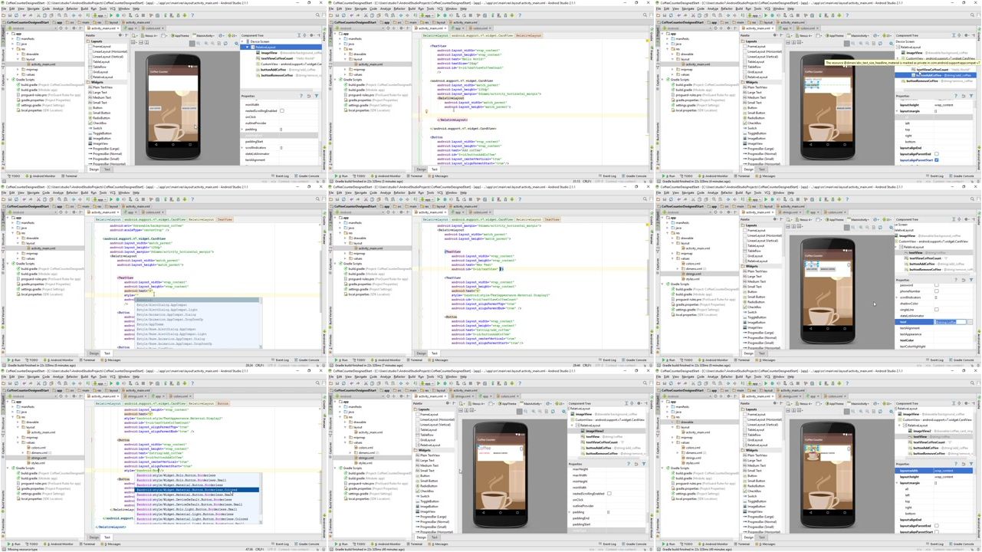Click text property value field in middle-right screenshot
This screenshot has height=552, width=982.
point(951,322)
